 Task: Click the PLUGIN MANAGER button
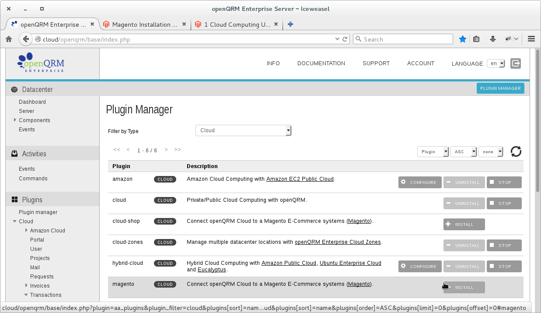pos(500,88)
